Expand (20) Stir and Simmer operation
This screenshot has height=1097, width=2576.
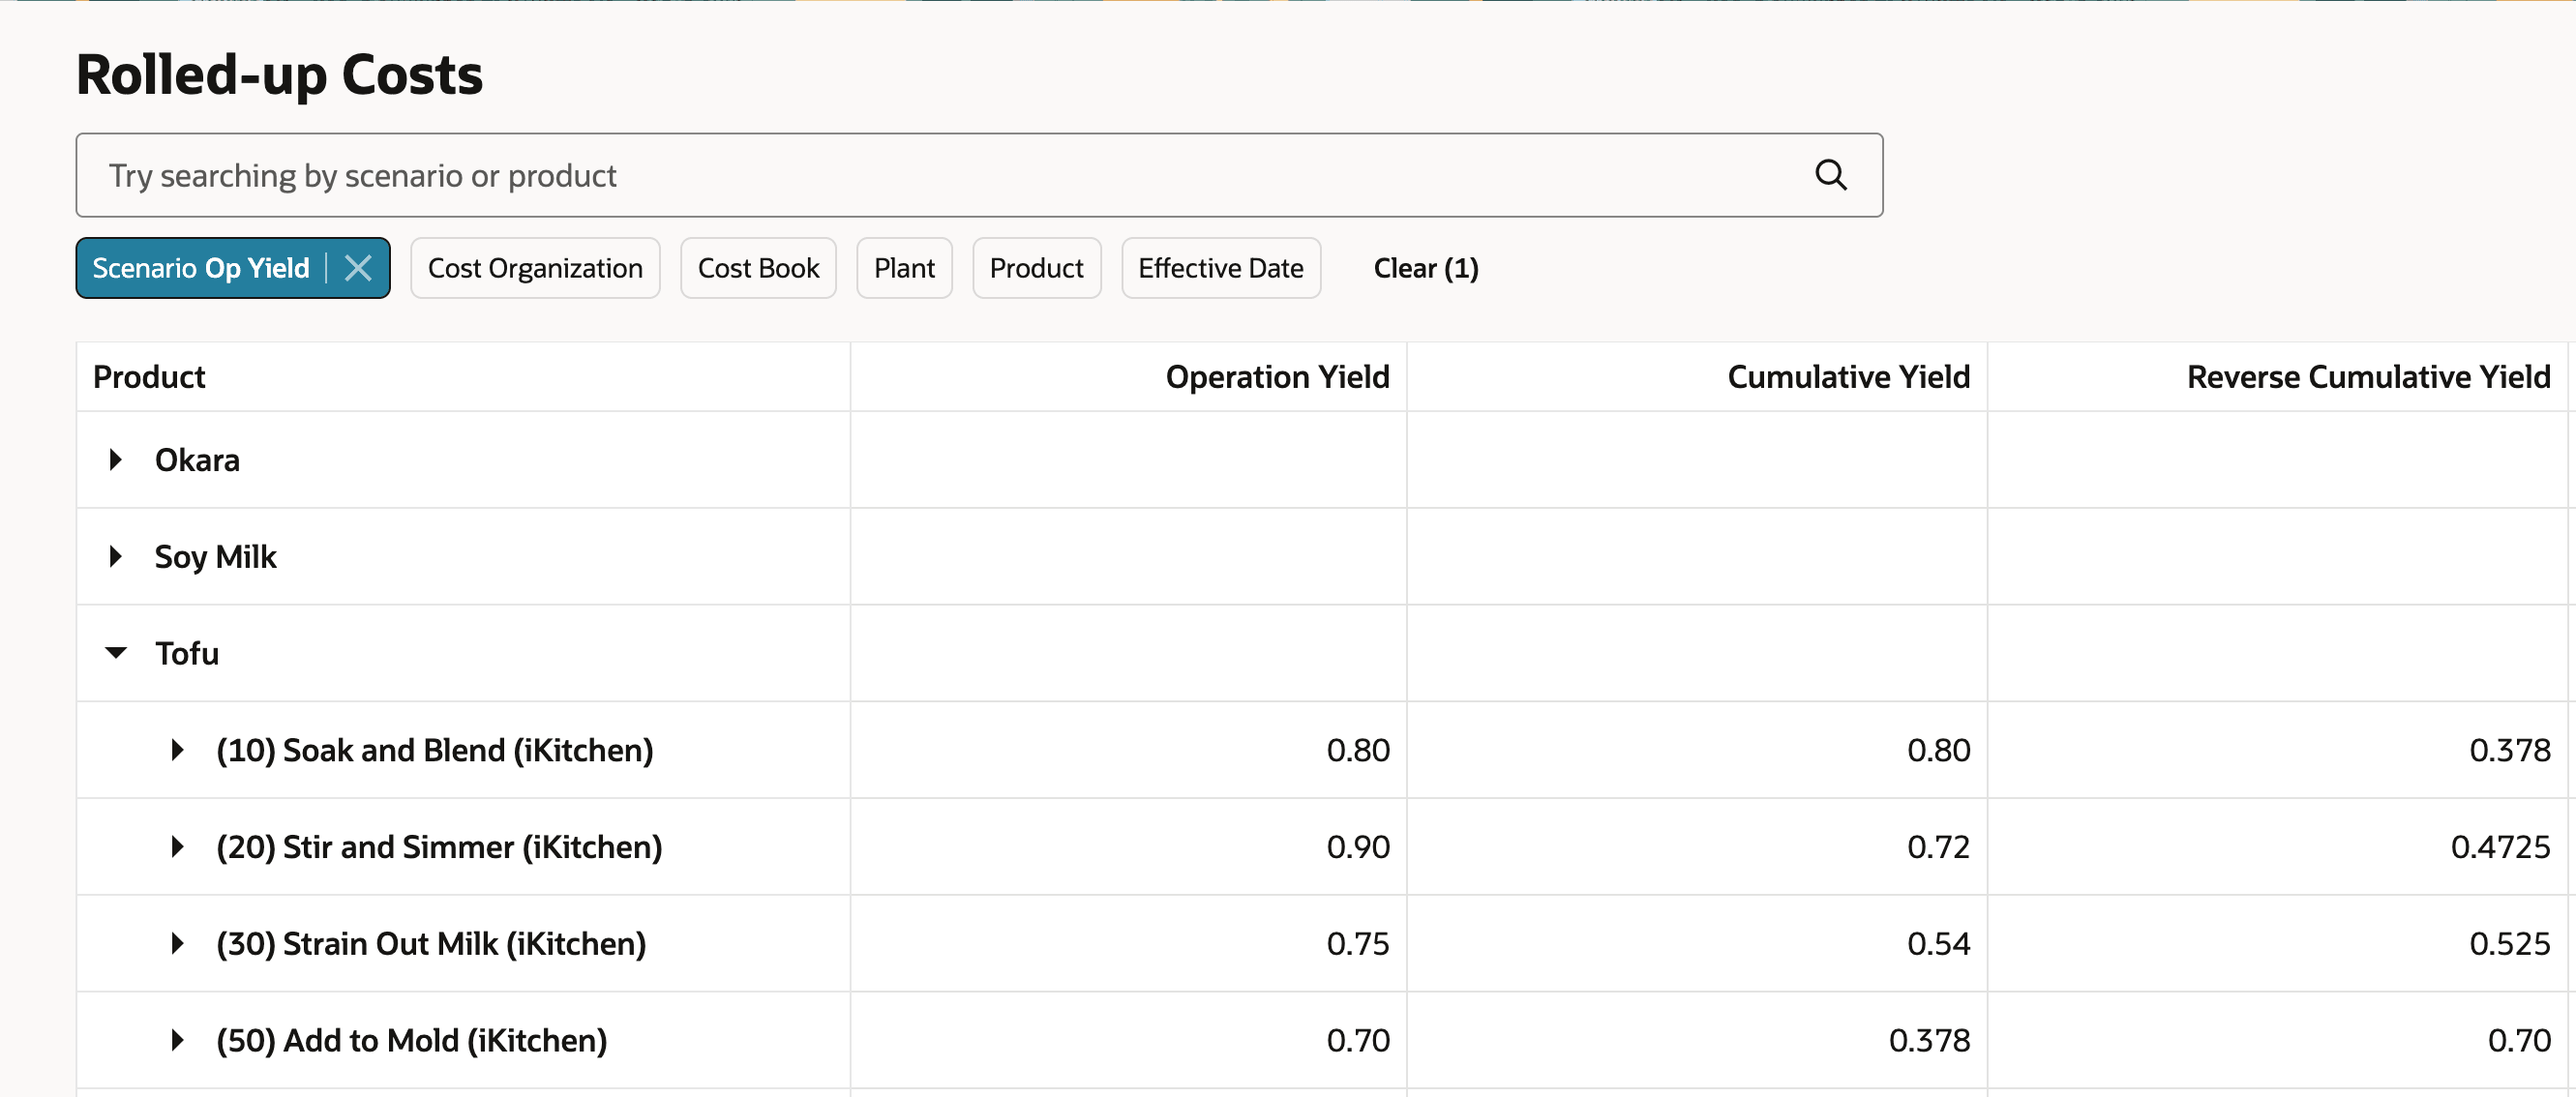[x=177, y=847]
